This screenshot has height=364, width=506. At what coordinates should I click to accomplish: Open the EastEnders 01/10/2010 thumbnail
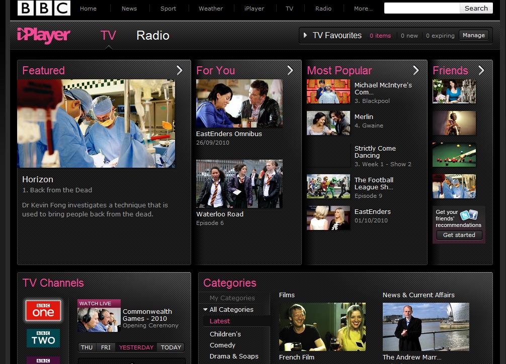[328, 218]
